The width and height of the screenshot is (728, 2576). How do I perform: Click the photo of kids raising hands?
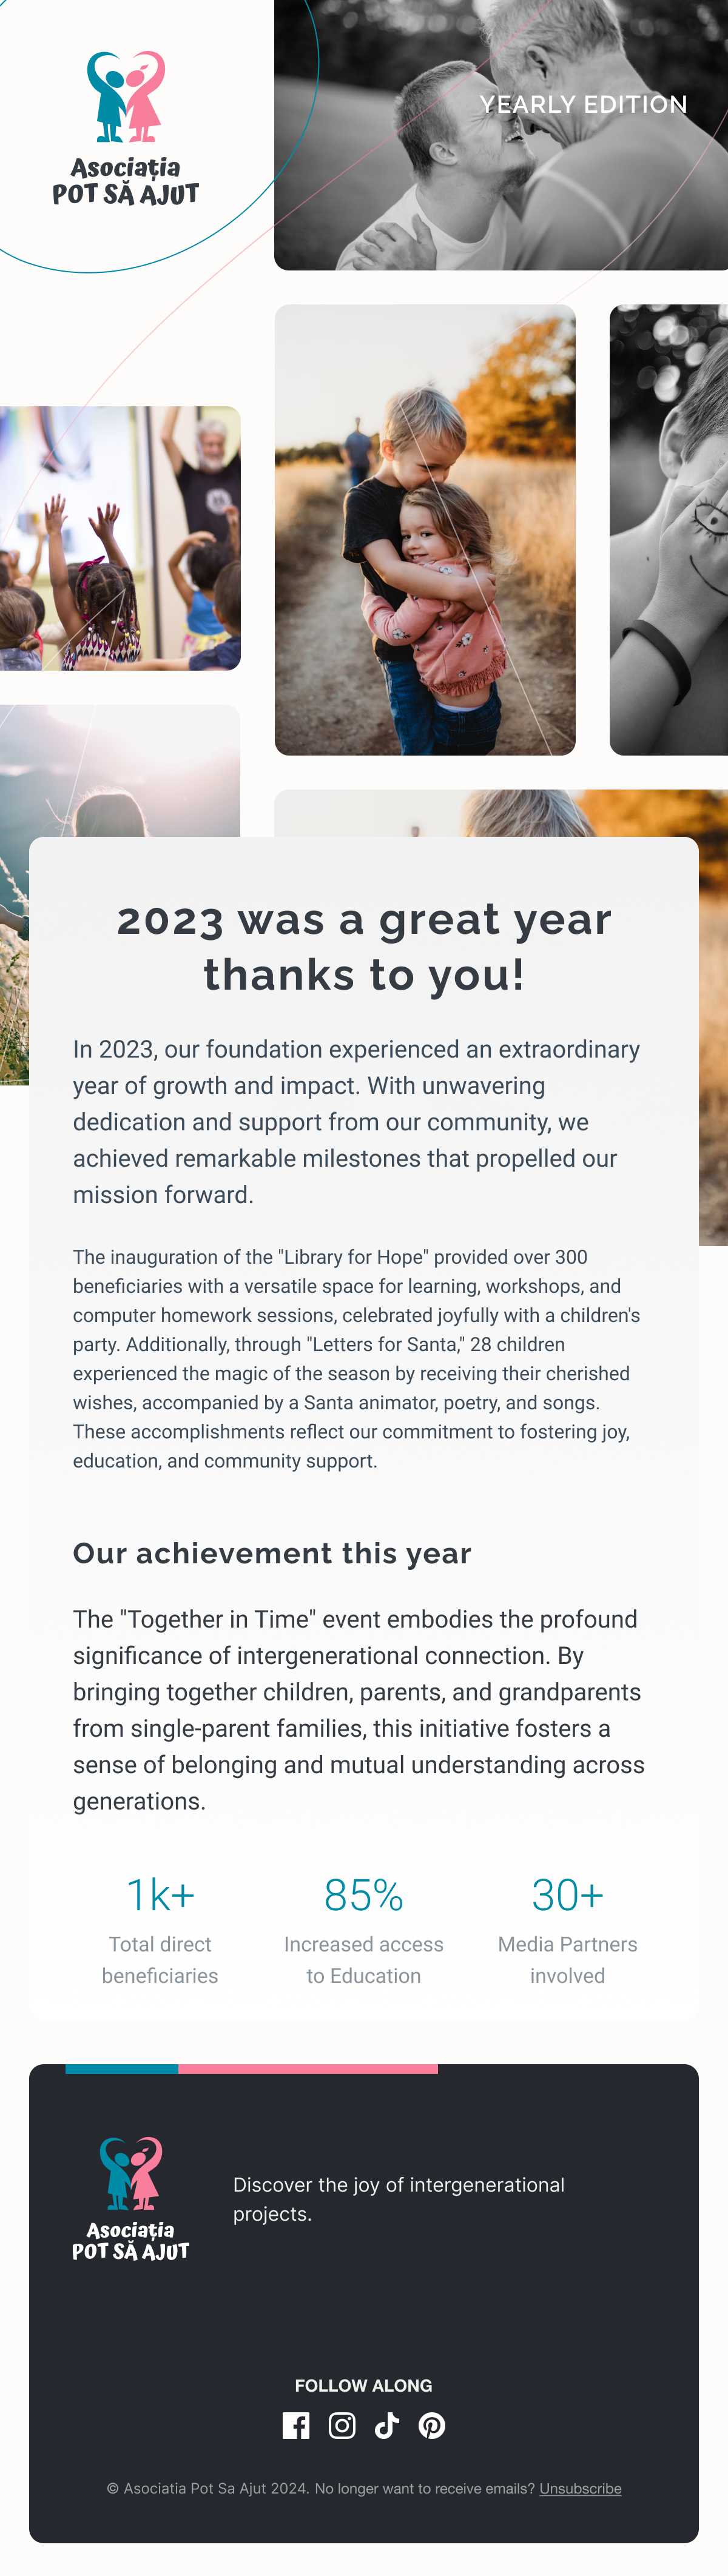(x=120, y=538)
